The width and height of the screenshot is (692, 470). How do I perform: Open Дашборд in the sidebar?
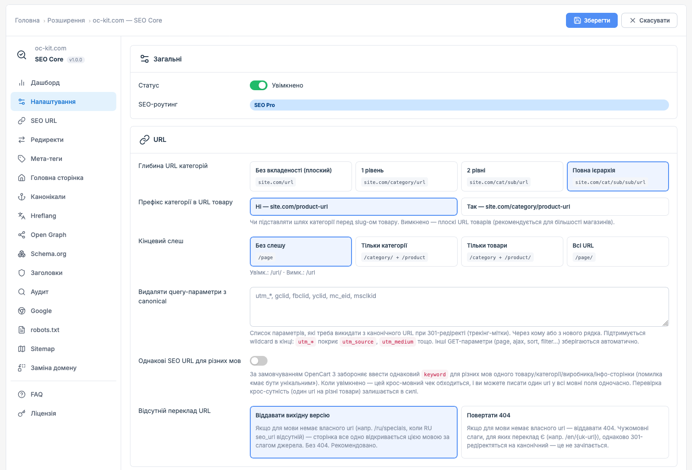(x=63, y=83)
